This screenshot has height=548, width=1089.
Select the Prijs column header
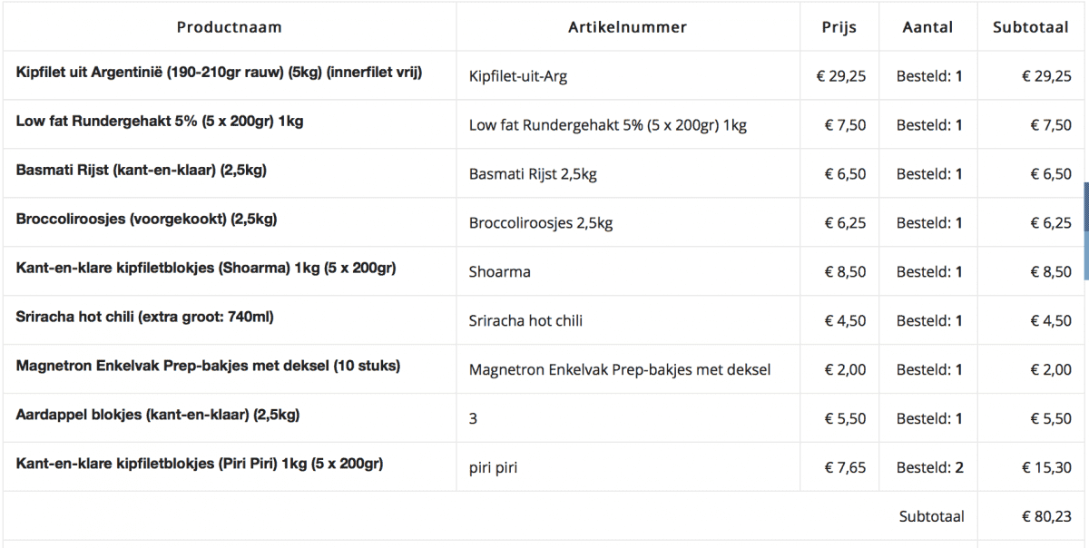point(839,27)
